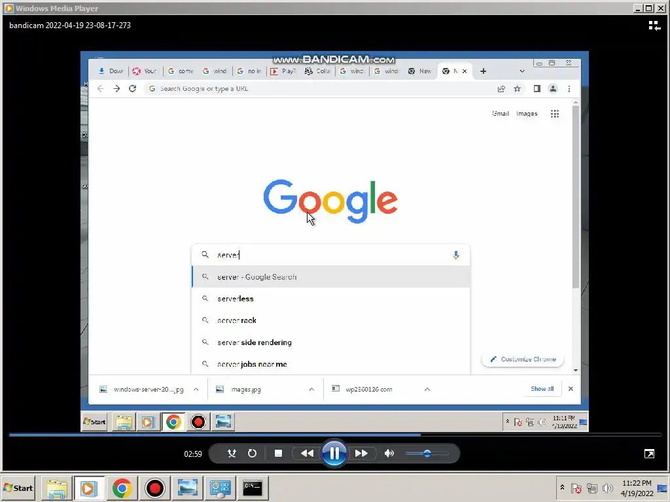Switch to the 'Your' tab in Chrome
Image resolution: width=670 pixels, height=502 pixels.
pyautogui.click(x=145, y=71)
